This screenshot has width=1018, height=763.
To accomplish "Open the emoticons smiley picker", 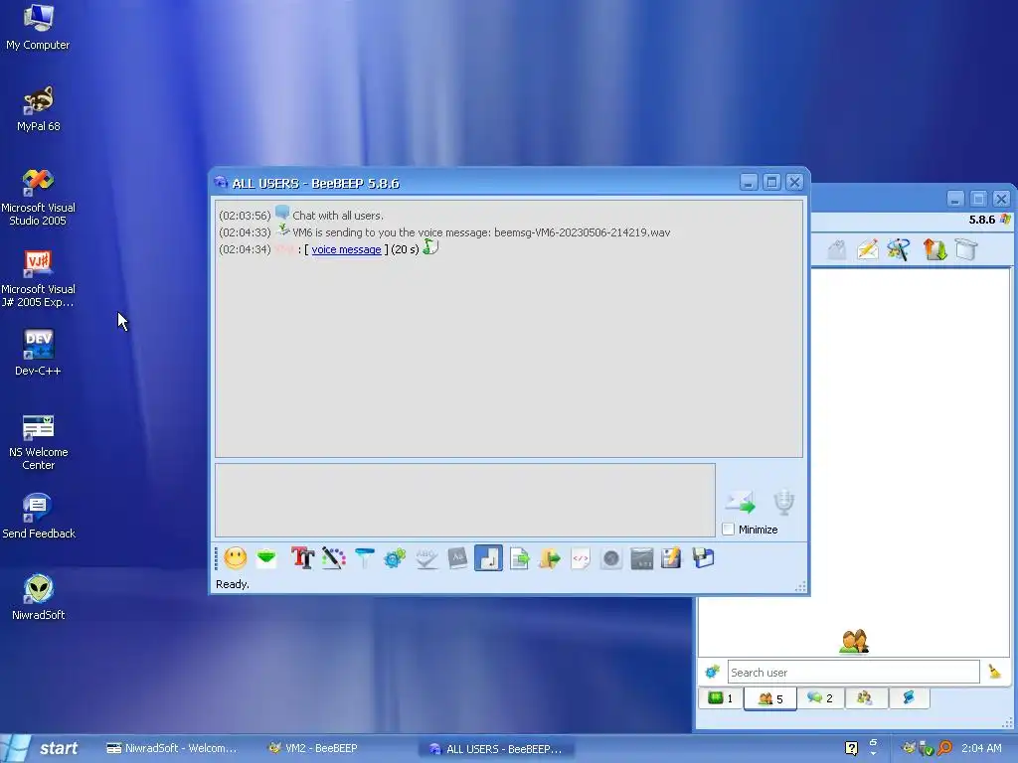I will click(x=235, y=558).
